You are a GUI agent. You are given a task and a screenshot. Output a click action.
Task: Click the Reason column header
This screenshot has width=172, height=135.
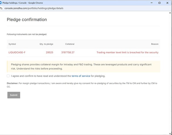(155, 44)
